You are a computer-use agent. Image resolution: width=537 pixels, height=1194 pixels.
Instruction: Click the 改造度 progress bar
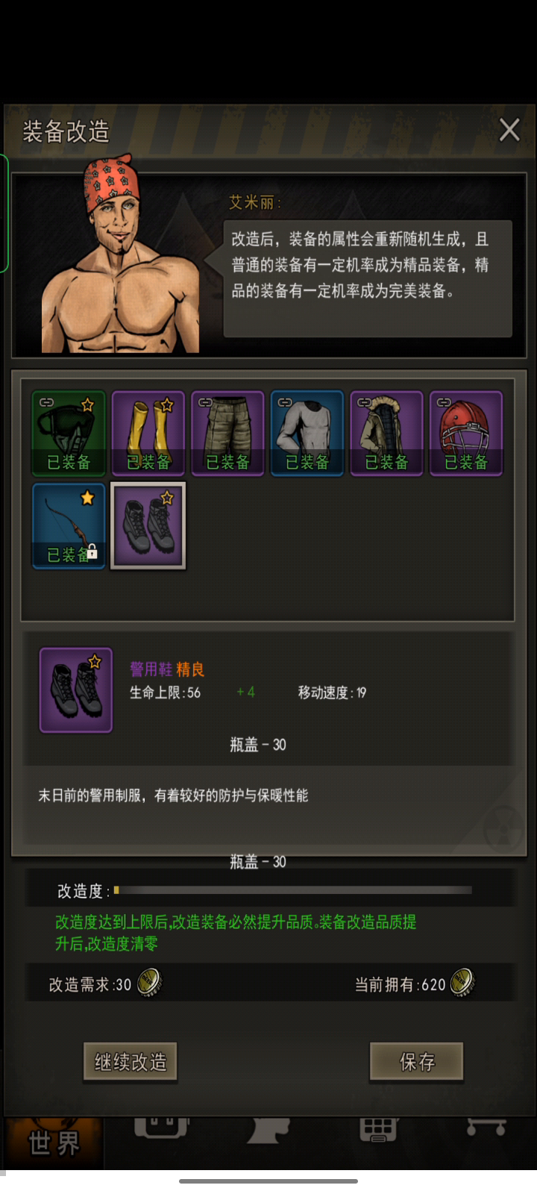[x=292, y=890]
